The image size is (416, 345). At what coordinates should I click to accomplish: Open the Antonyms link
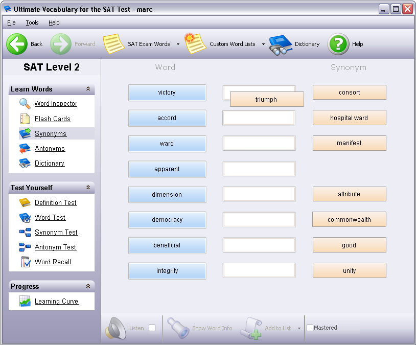coord(50,148)
